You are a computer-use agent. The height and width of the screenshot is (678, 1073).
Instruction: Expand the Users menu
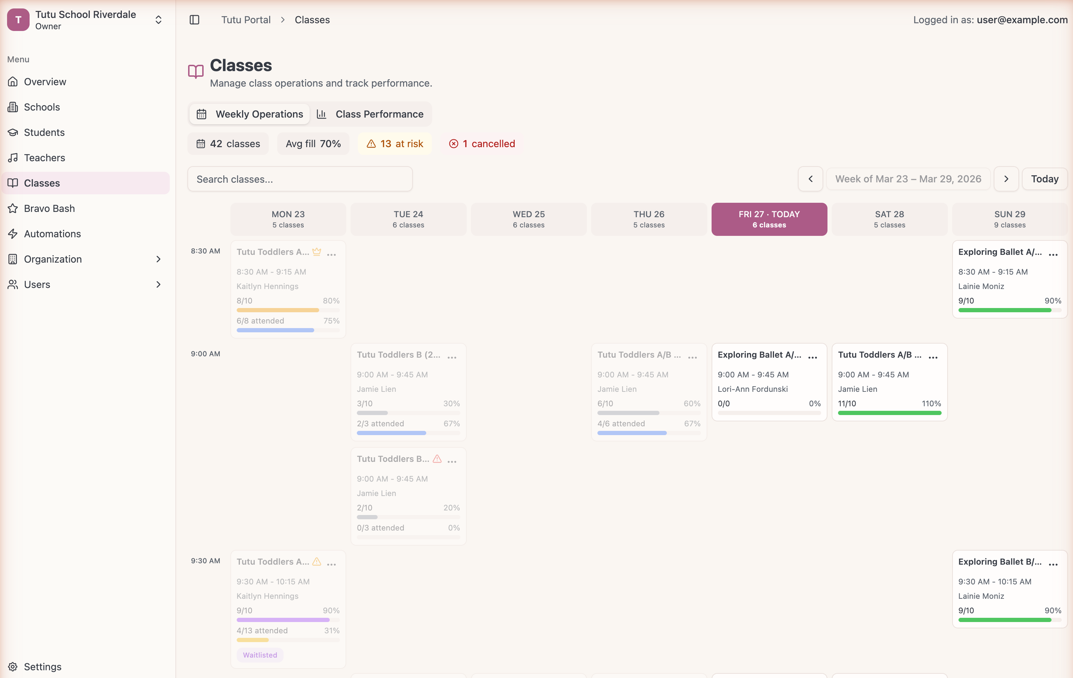click(x=158, y=284)
